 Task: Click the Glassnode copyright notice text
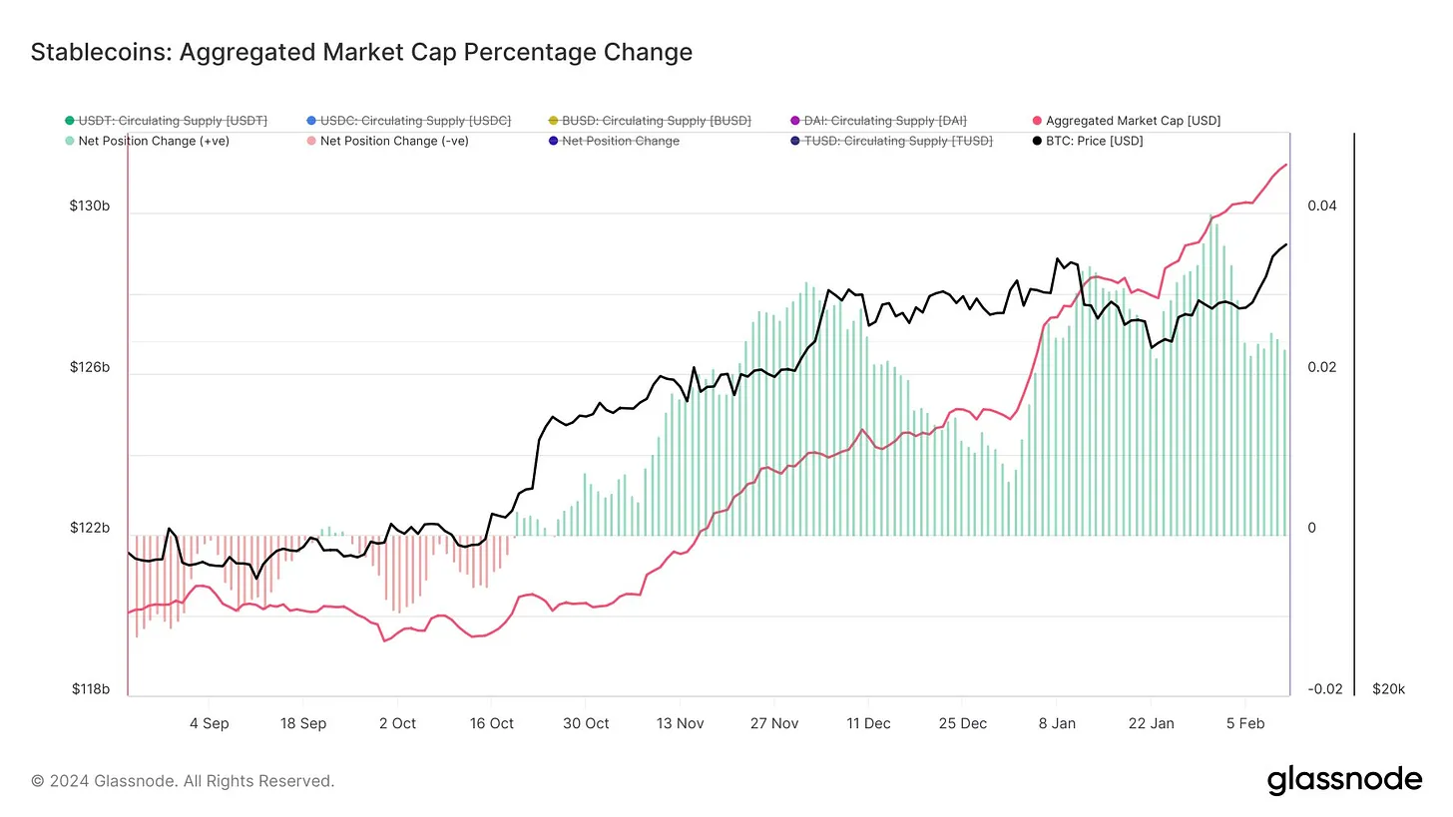(x=183, y=781)
